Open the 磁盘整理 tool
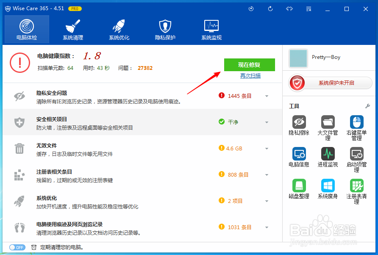The height and width of the screenshot is (255, 378). (x=299, y=189)
